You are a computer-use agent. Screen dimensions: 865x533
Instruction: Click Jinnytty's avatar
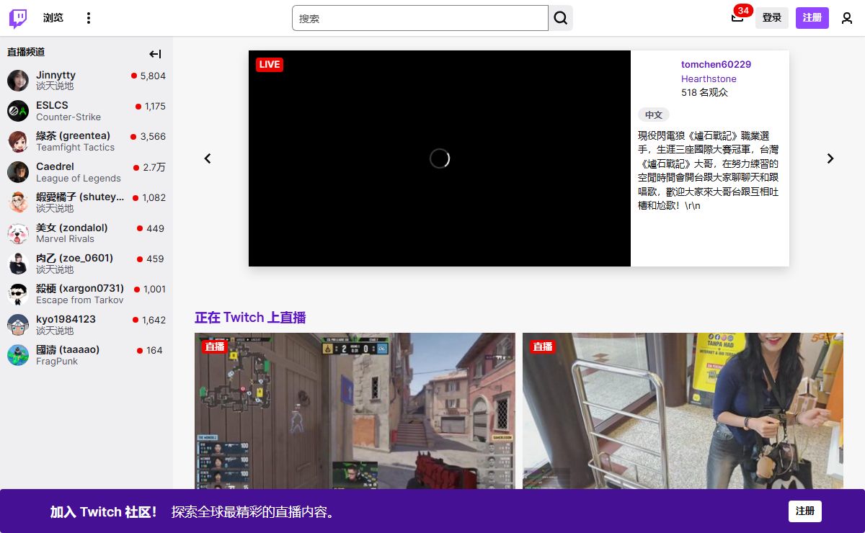(18, 81)
